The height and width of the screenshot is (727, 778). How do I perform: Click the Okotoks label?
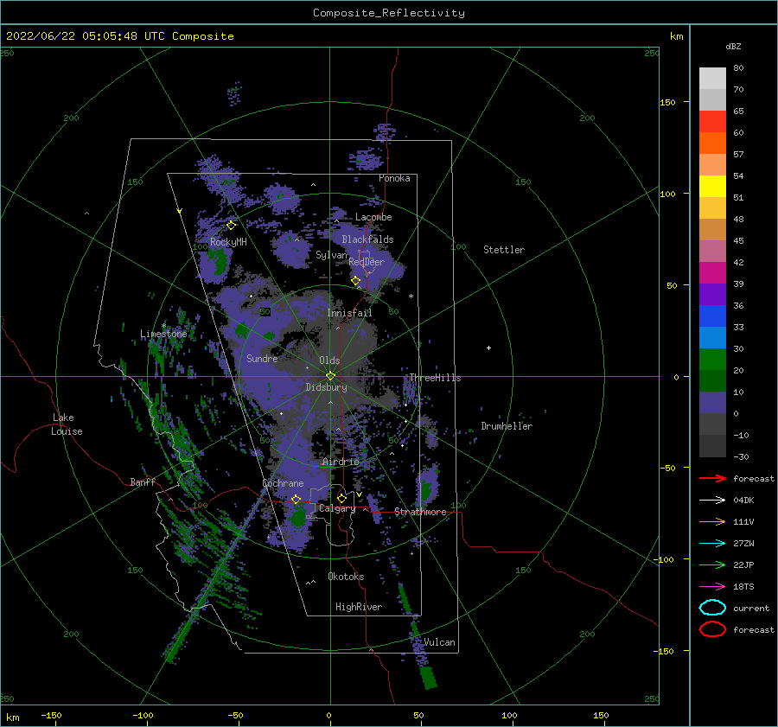(x=346, y=576)
